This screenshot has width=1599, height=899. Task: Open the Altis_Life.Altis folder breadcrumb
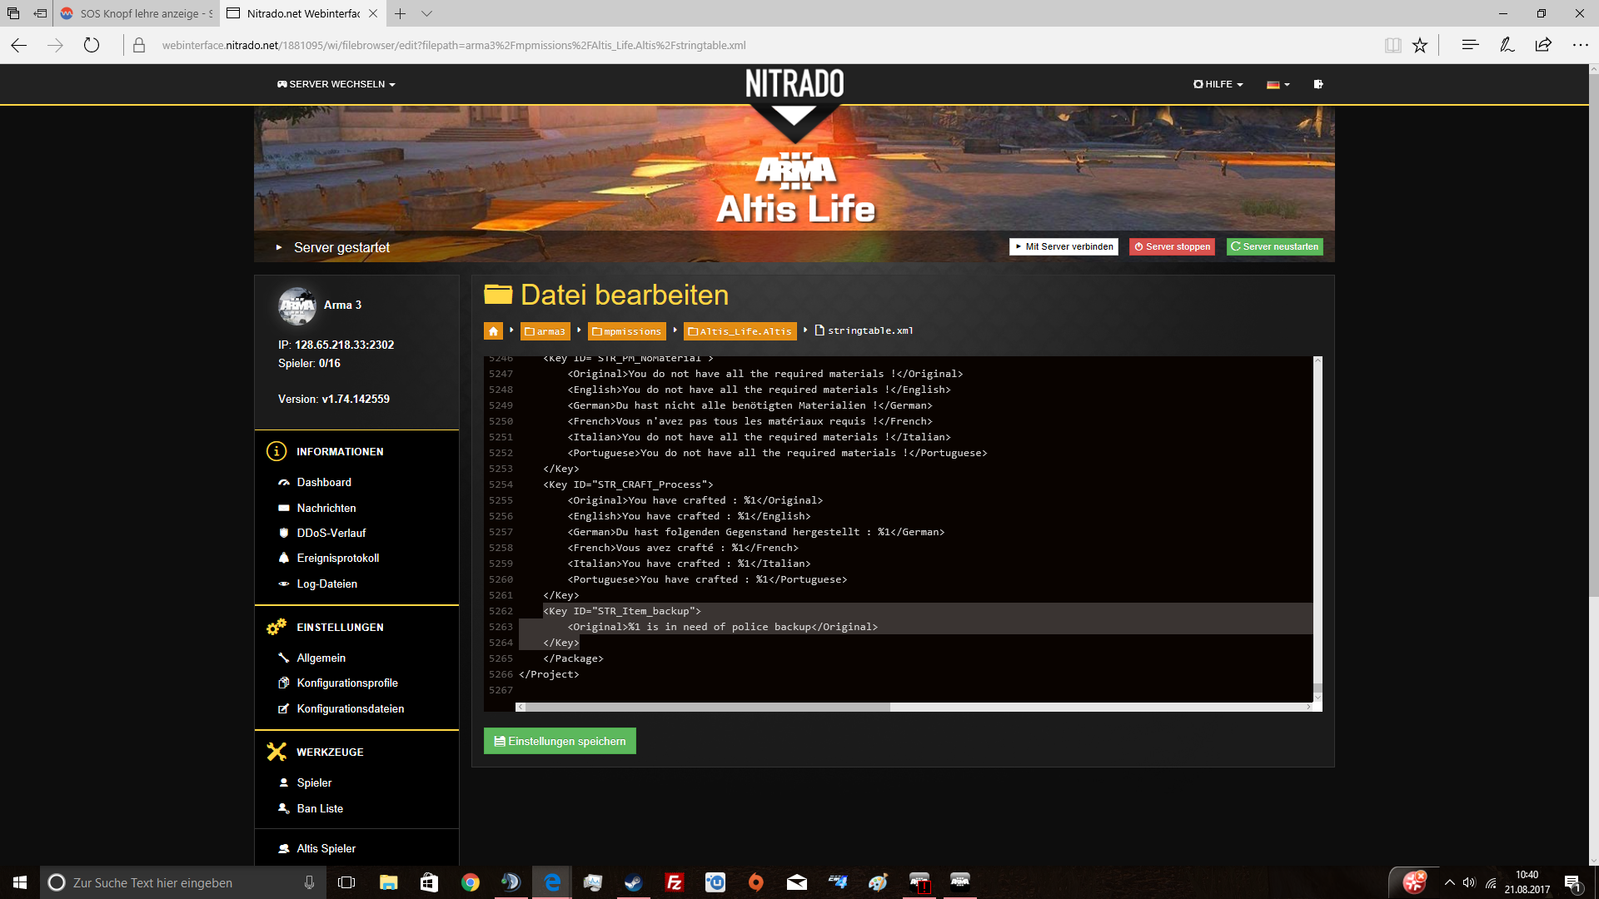(x=740, y=331)
